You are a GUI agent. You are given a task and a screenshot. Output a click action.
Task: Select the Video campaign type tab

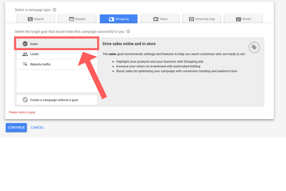pos(160,19)
